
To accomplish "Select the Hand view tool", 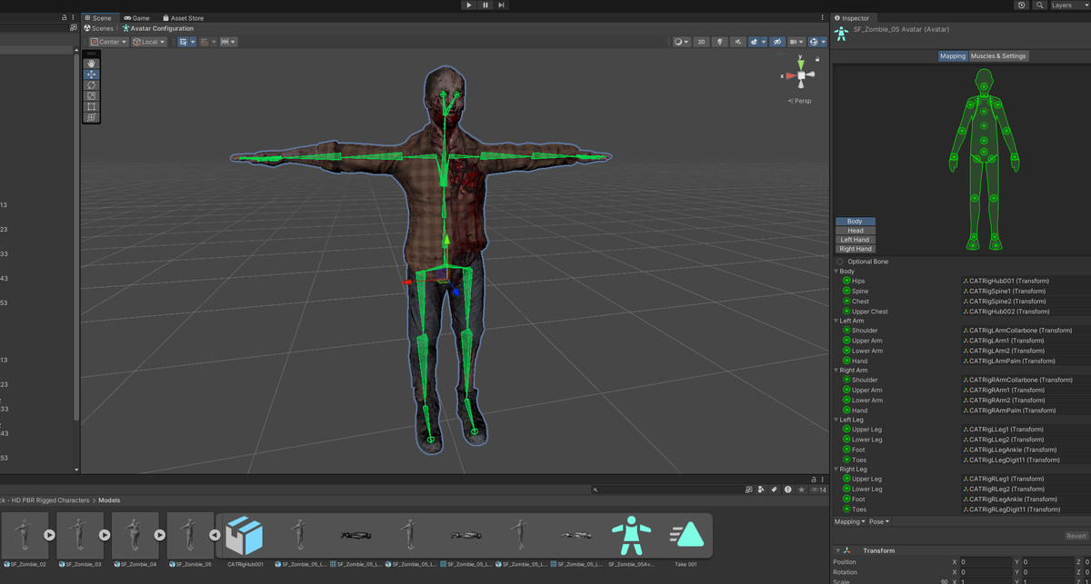I will [x=92, y=64].
